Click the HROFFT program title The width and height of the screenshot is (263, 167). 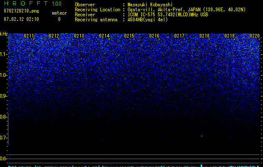[x=26, y=3]
